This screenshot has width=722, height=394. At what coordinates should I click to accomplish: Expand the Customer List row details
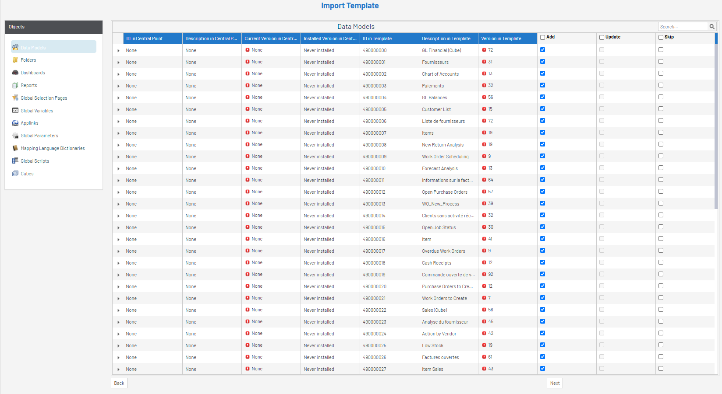pos(118,110)
